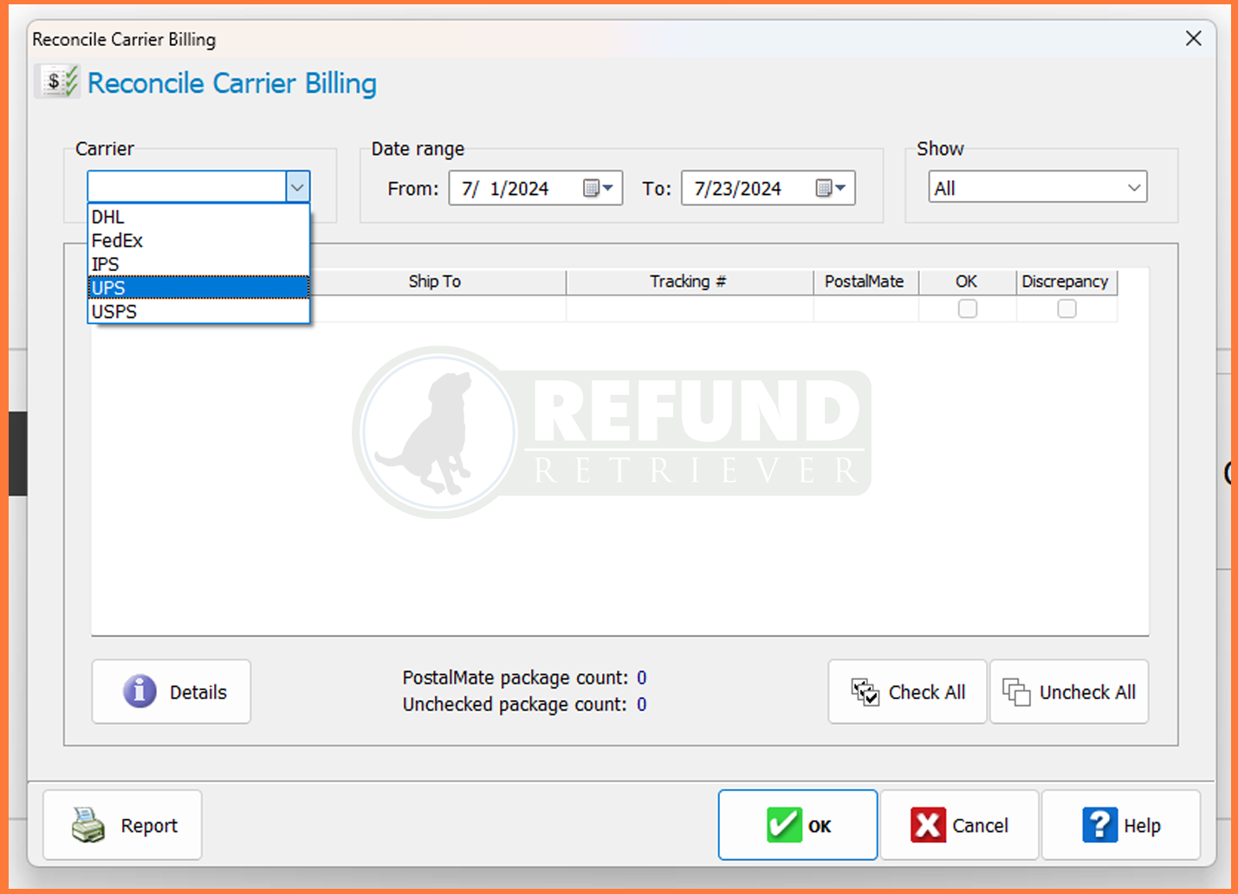Screen dimensions: 1238x894
Task: Click the Cancel button label
Action: [980, 826]
